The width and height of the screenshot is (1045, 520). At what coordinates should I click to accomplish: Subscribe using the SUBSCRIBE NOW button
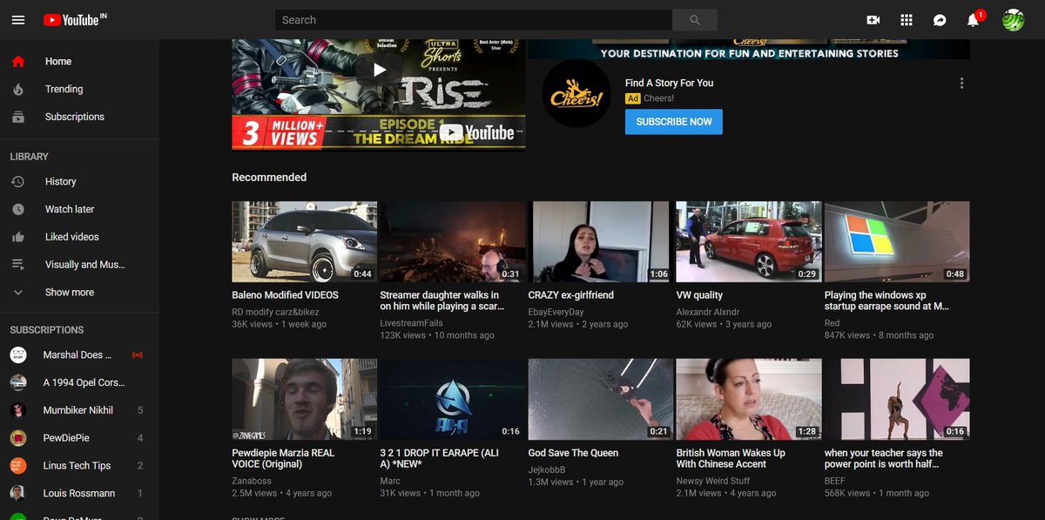674,122
